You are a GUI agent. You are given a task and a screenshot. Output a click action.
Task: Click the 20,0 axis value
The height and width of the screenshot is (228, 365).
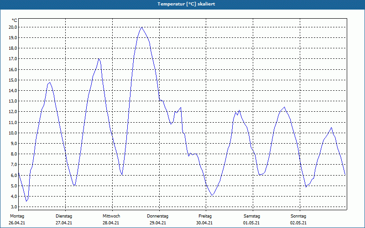coord(13,27)
